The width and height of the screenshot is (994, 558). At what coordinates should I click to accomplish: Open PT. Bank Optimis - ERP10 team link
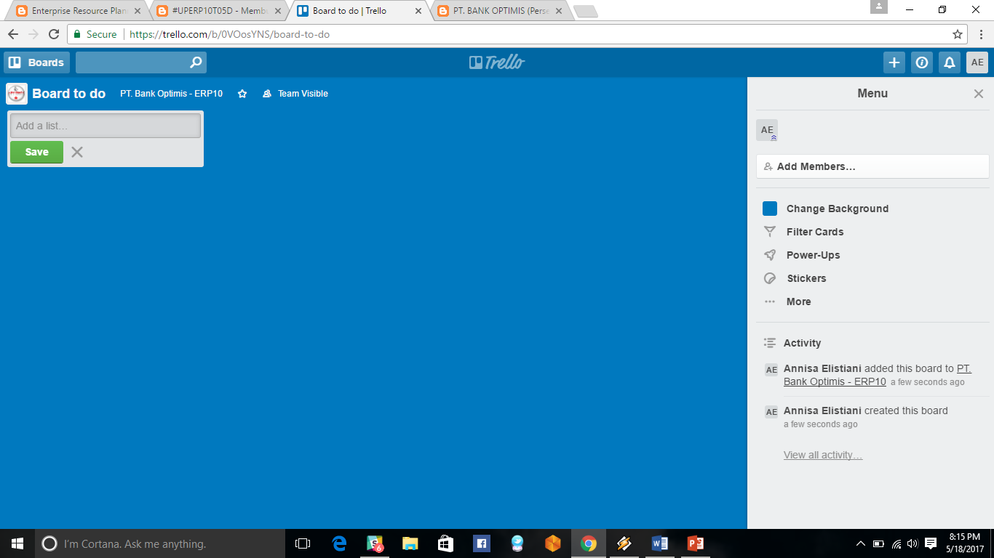click(x=172, y=94)
